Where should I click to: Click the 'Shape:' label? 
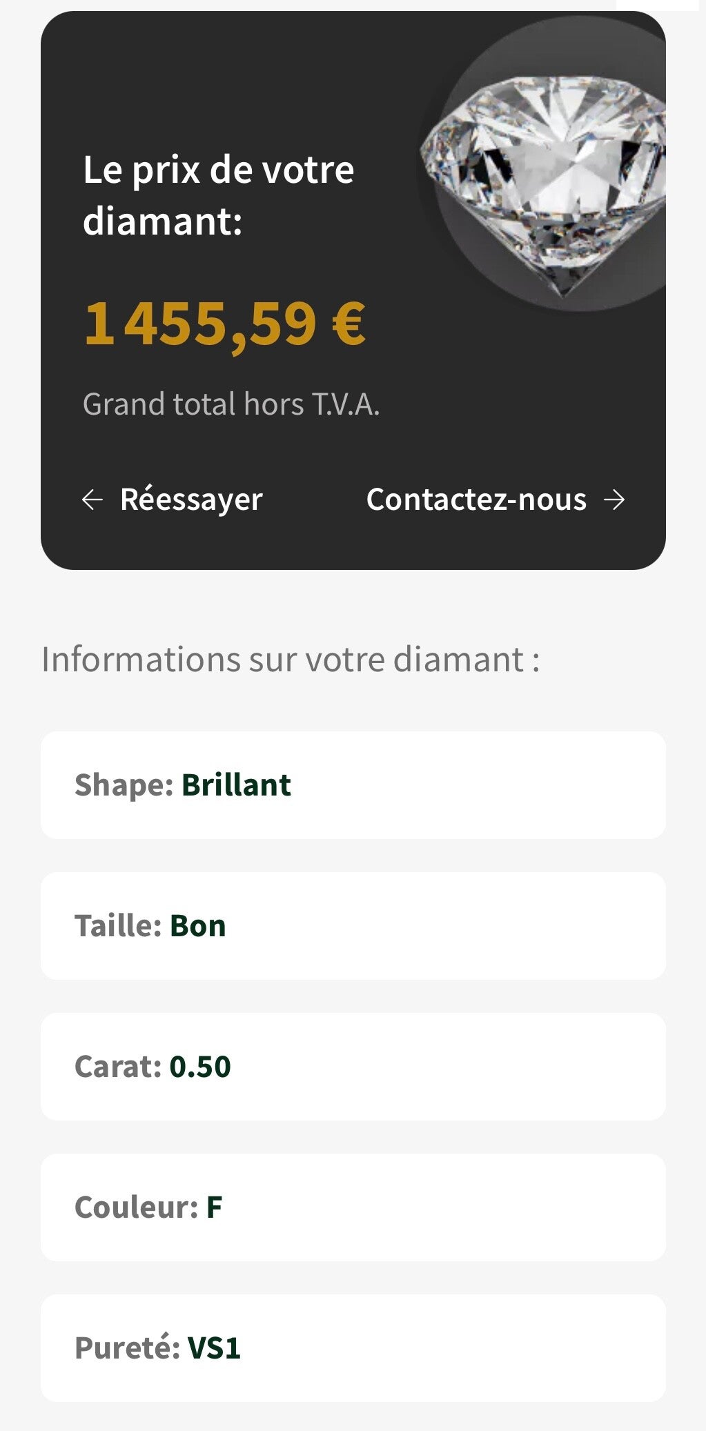click(x=124, y=785)
